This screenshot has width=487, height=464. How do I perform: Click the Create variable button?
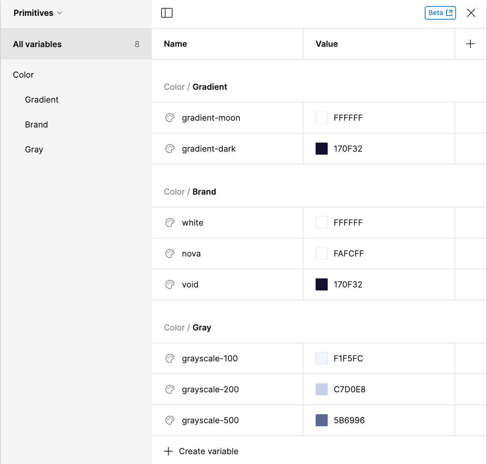tap(202, 451)
